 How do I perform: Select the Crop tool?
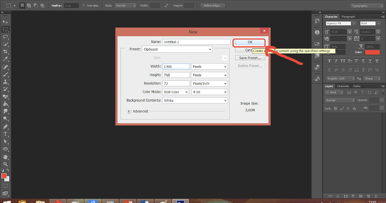click(5, 52)
